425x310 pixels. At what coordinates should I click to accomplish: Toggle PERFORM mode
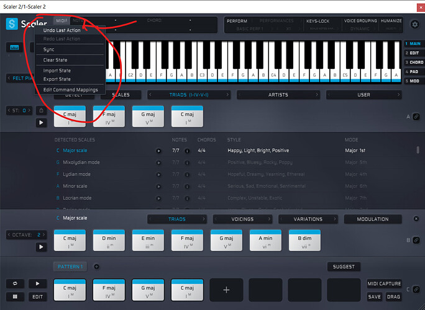click(237, 21)
